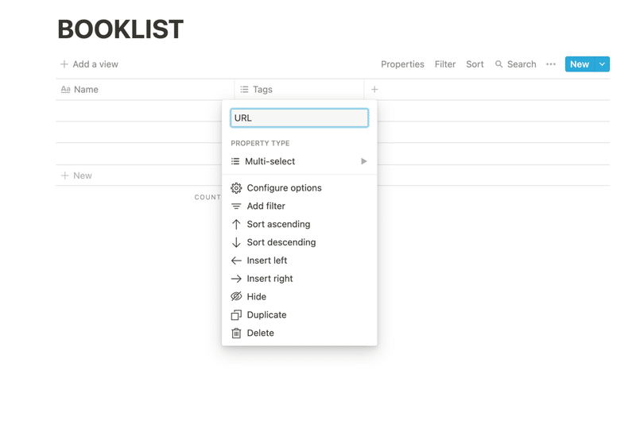Click the Sort descending arrow icon

pos(236,243)
